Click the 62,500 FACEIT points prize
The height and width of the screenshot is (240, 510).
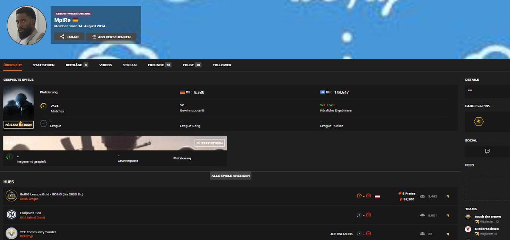407,199
